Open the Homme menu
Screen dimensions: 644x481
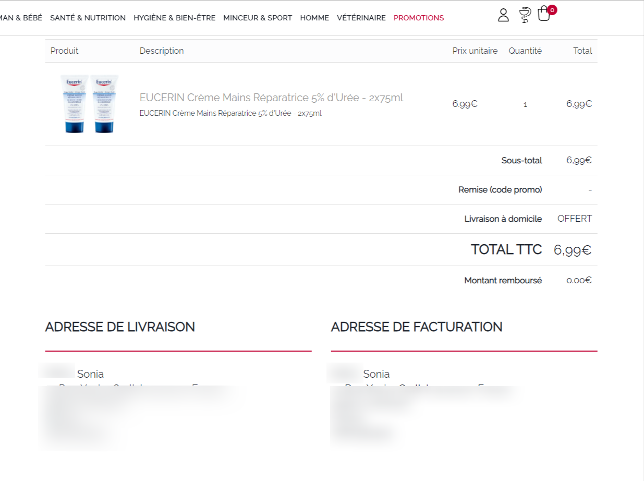(x=314, y=18)
